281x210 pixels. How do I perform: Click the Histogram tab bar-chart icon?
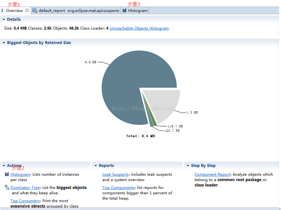coord(124,10)
